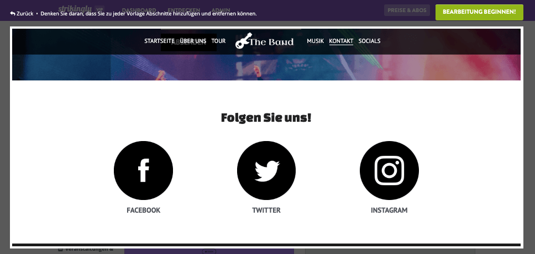Start editing with Bearbeitung Beginnen button
The width and height of the screenshot is (535, 254).
(x=479, y=12)
